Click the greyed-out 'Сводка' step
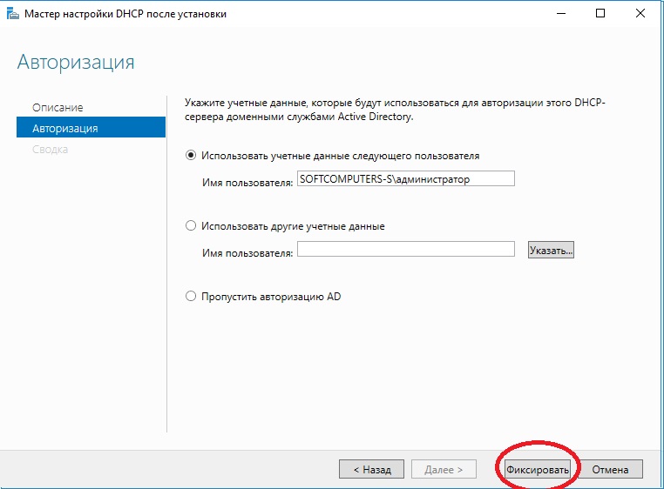This screenshot has width=664, height=489. click(x=51, y=149)
